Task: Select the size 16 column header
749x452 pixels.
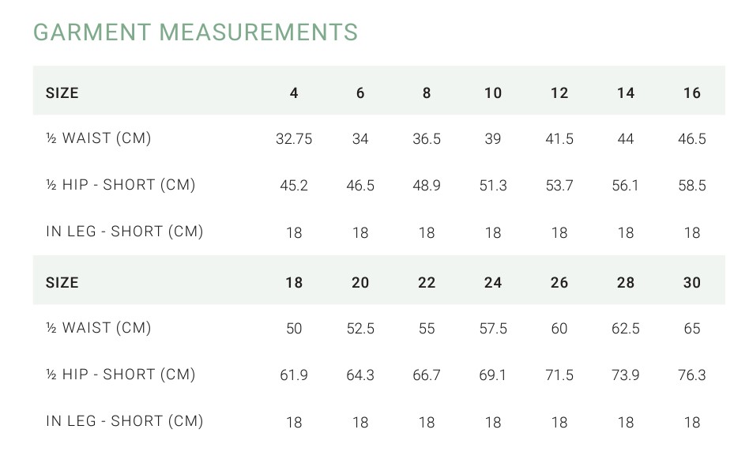Action: (x=691, y=92)
